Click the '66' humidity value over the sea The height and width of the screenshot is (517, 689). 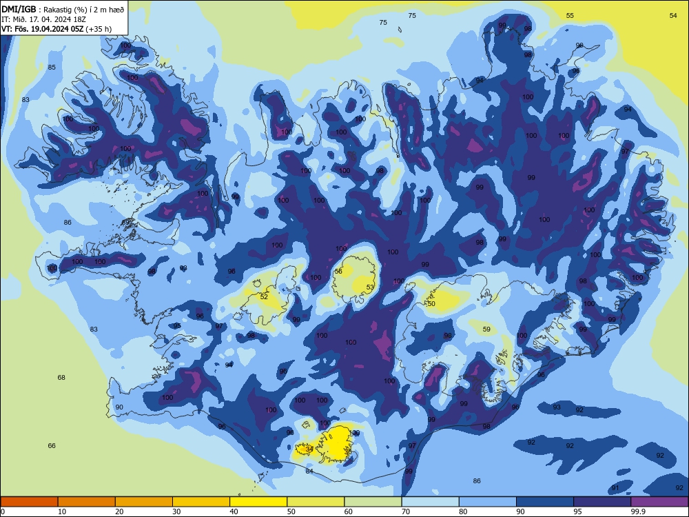[52, 445]
